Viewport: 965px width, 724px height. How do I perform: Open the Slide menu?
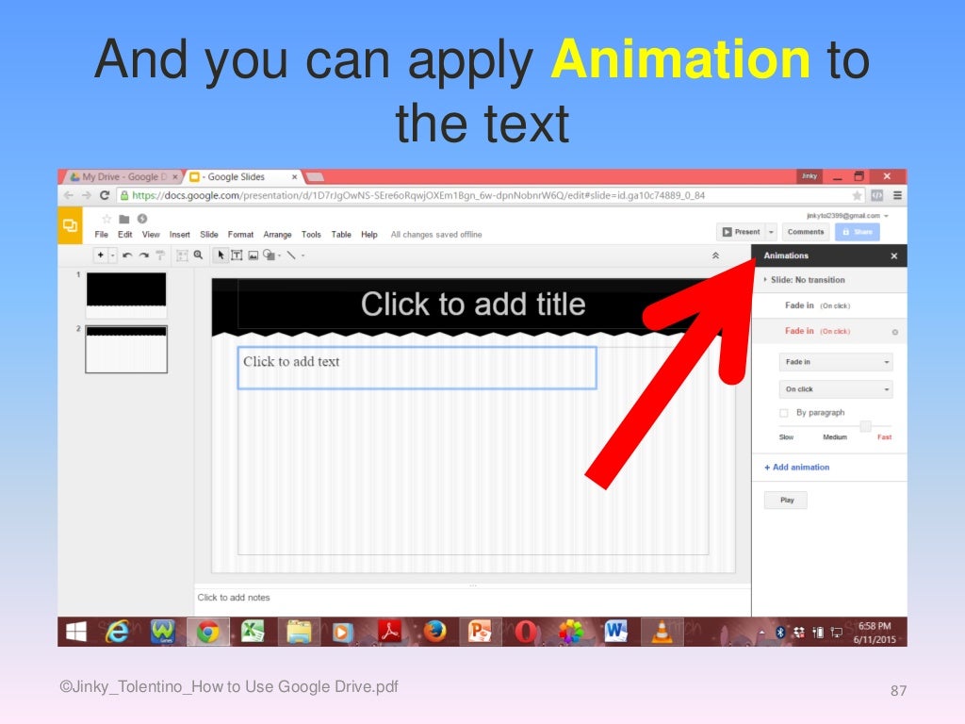click(209, 235)
